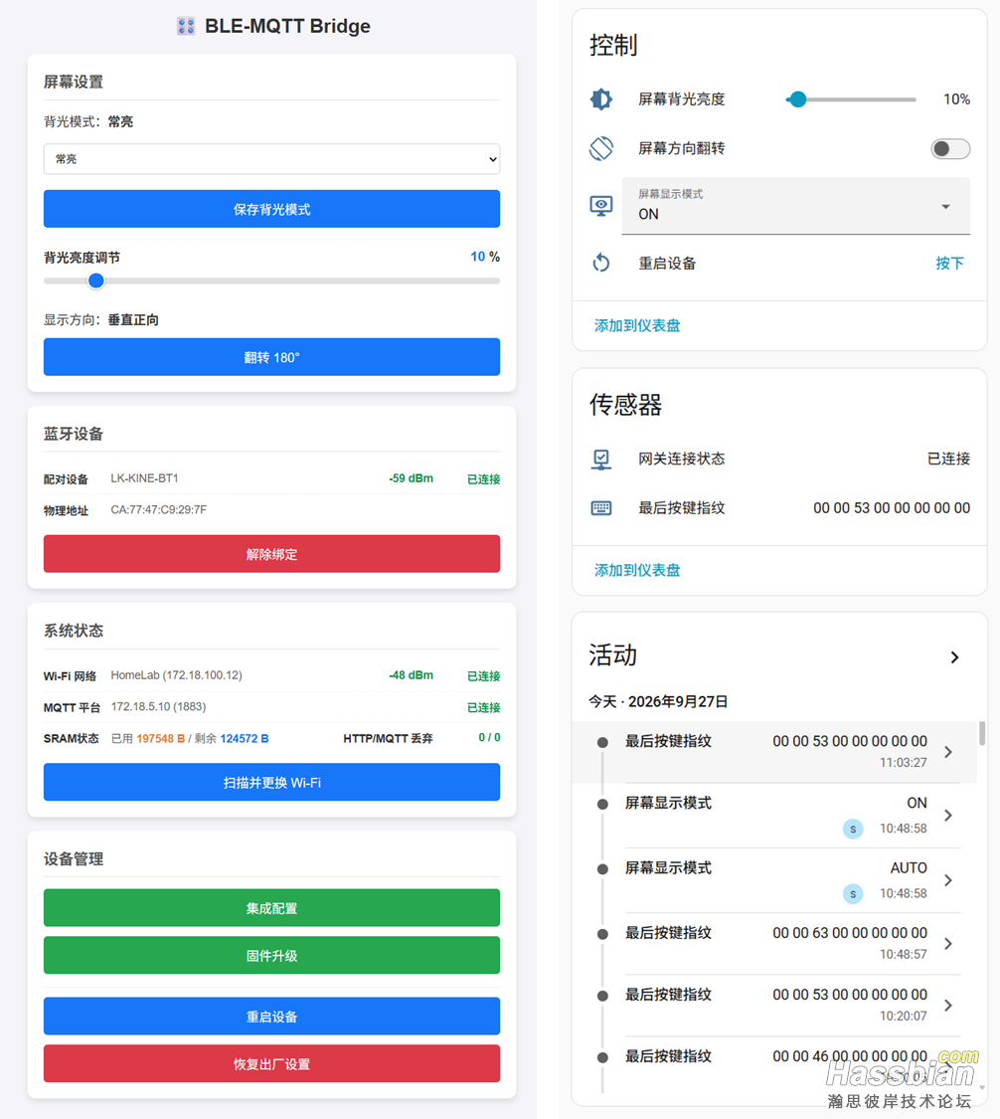The height and width of the screenshot is (1119, 1000).
Task: Toggle the screen direction flip switch
Action: [950, 148]
